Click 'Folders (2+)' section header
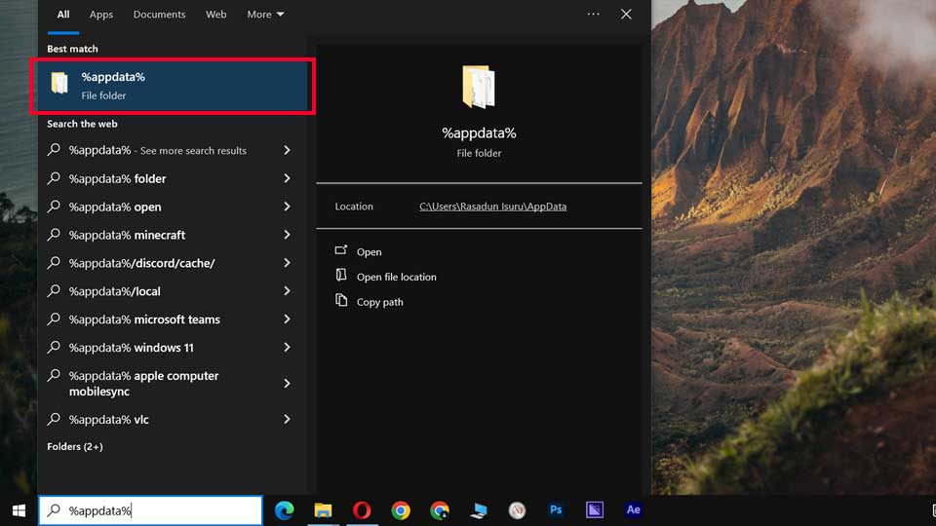The height and width of the screenshot is (526, 936). point(75,446)
